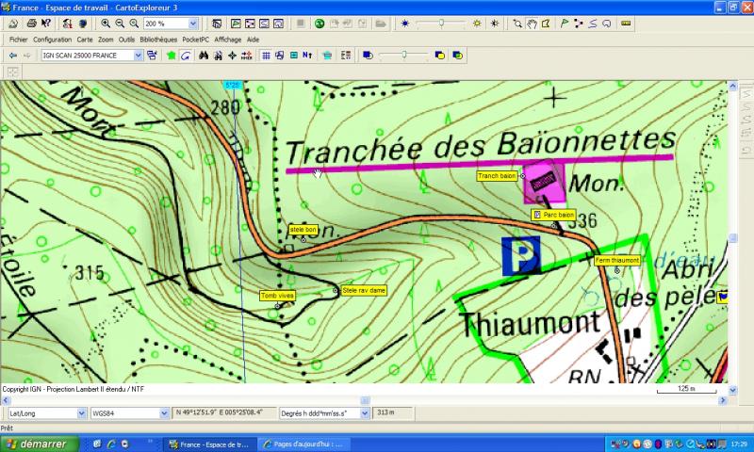Open the Carte menu

tap(85, 40)
